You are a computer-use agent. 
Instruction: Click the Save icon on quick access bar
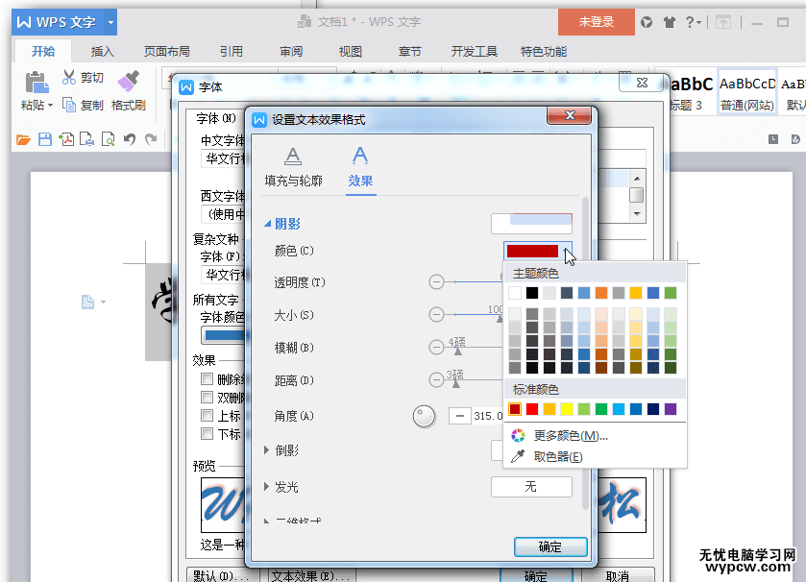[x=45, y=138]
